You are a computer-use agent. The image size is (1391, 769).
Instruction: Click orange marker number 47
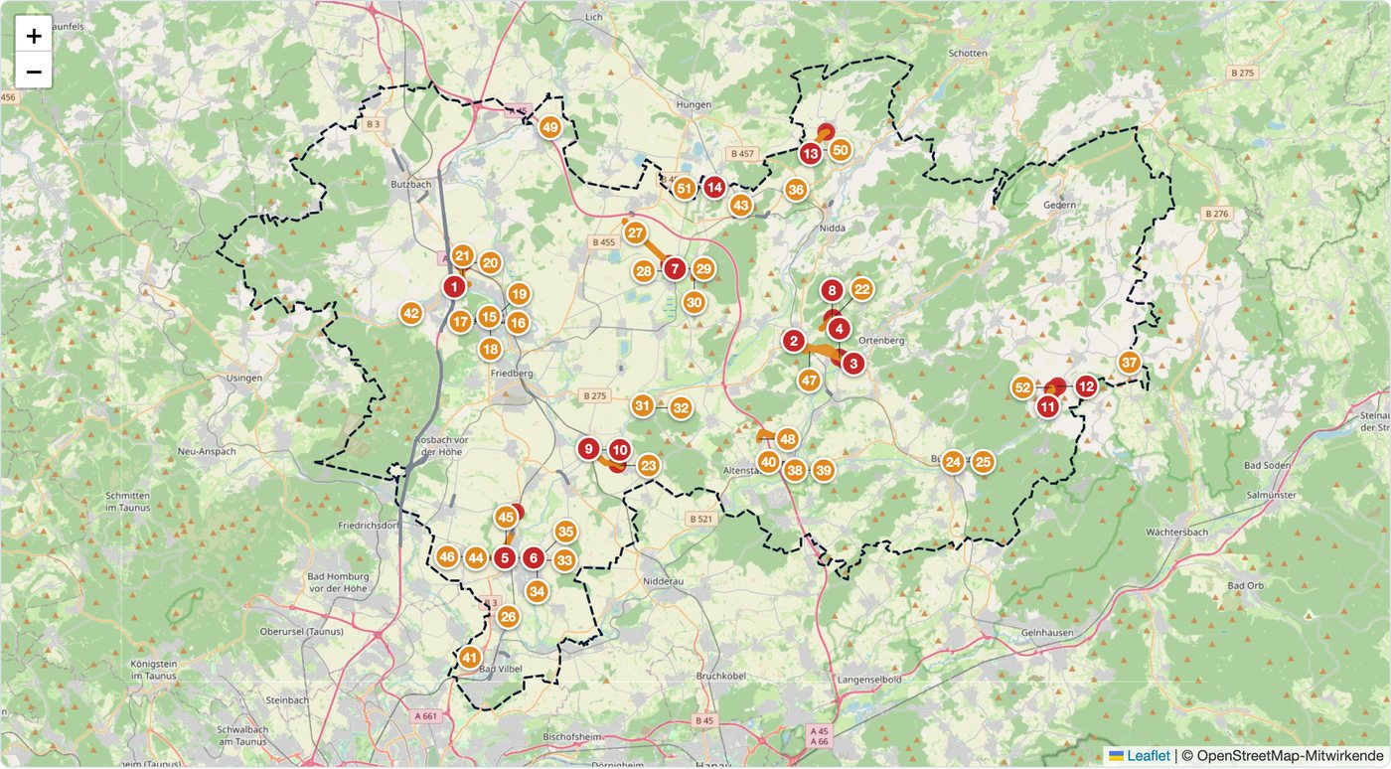810,380
